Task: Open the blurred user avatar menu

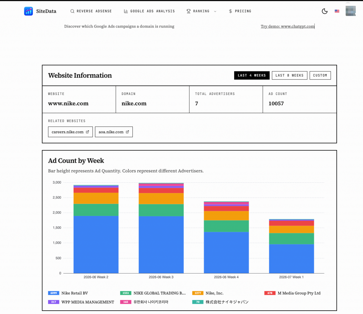Action: pos(351,11)
